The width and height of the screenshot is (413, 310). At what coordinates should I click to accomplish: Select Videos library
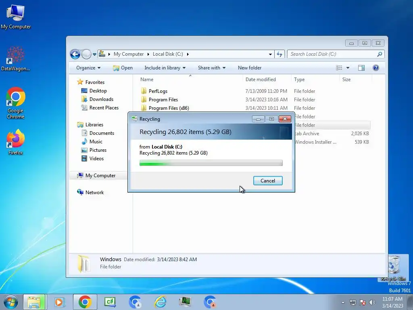click(92, 158)
